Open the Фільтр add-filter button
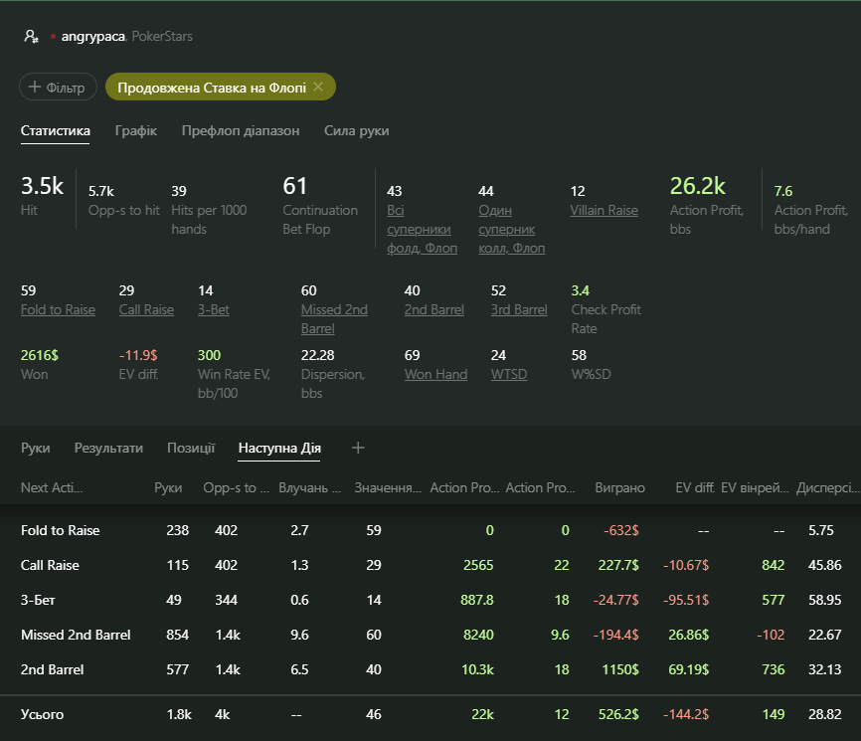The image size is (861, 741). [58, 87]
